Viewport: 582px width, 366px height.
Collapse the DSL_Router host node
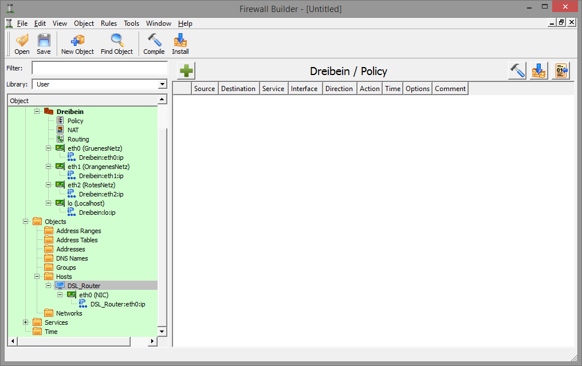click(49, 286)
